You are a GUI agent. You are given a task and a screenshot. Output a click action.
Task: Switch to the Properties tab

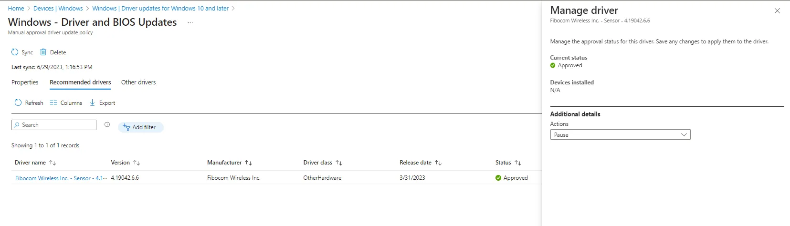[25, 82]
